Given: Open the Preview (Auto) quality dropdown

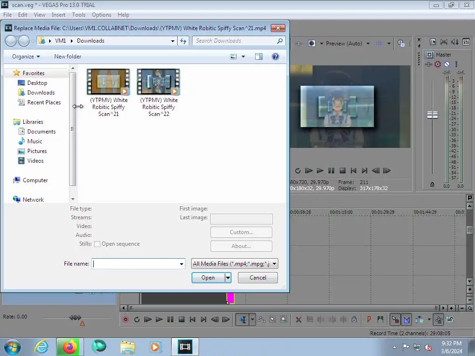Looking at the screenshot, I should 347,44.
